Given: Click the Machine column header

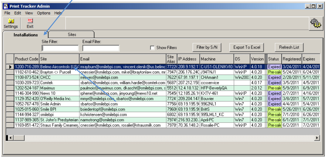Looking at the screenshot, I should [x=217, y=59].
